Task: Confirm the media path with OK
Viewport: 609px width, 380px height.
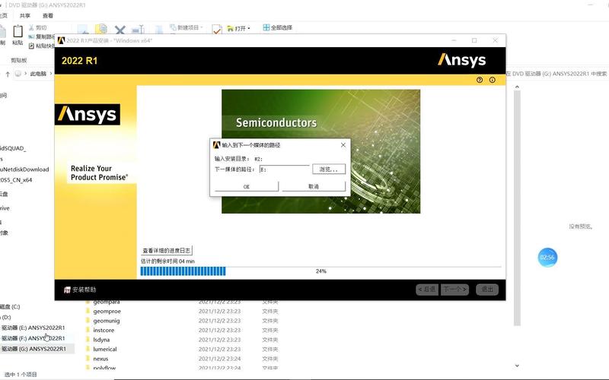Action: [246, 186]
